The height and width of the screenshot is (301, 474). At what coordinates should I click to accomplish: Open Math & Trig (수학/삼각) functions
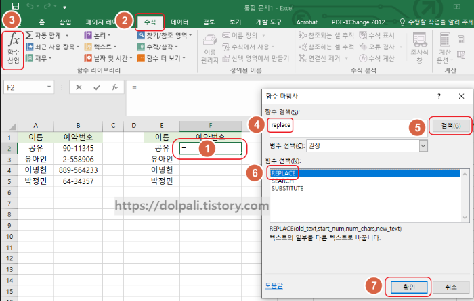pos(158,47)
